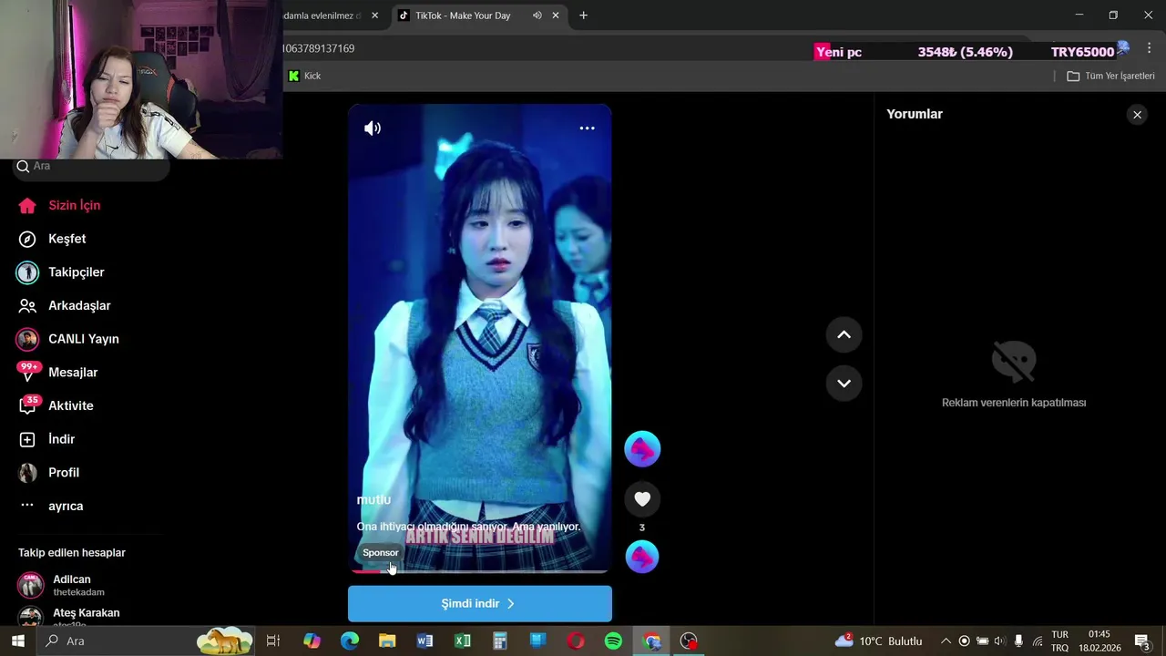
Task: Switch to the TikTok - Make Your Day tab
Action: [463, 15]
